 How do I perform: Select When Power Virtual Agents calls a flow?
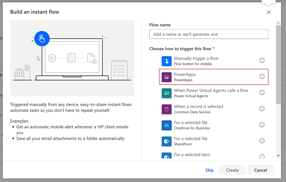[x=211, y=91]
